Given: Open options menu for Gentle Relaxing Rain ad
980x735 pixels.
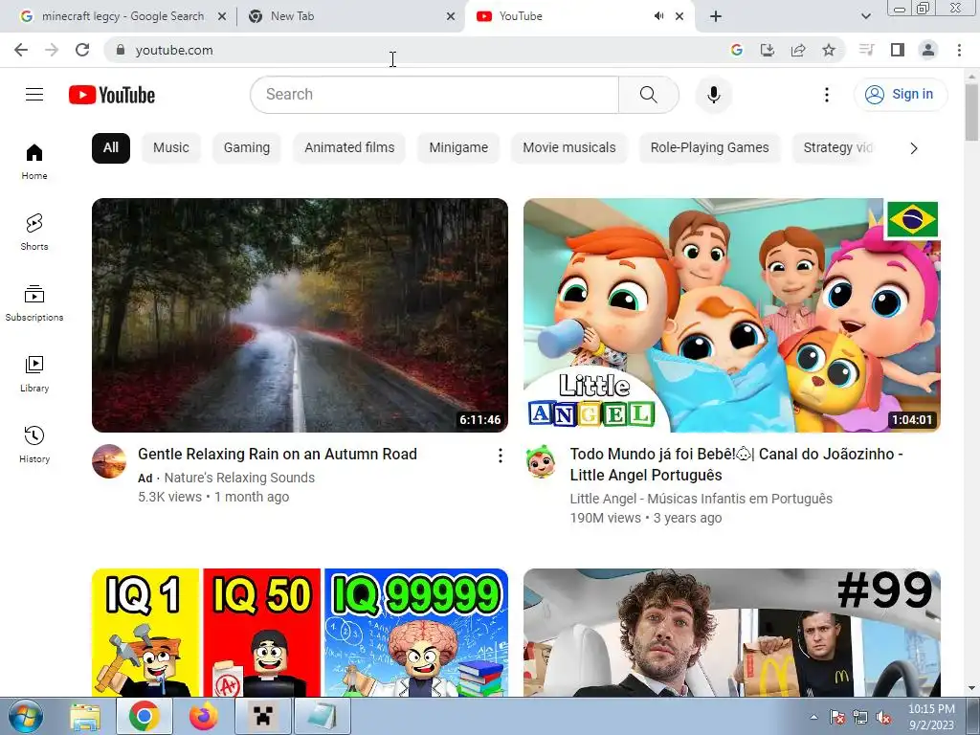Looking at the screenshot, I should tap(500, 456).
